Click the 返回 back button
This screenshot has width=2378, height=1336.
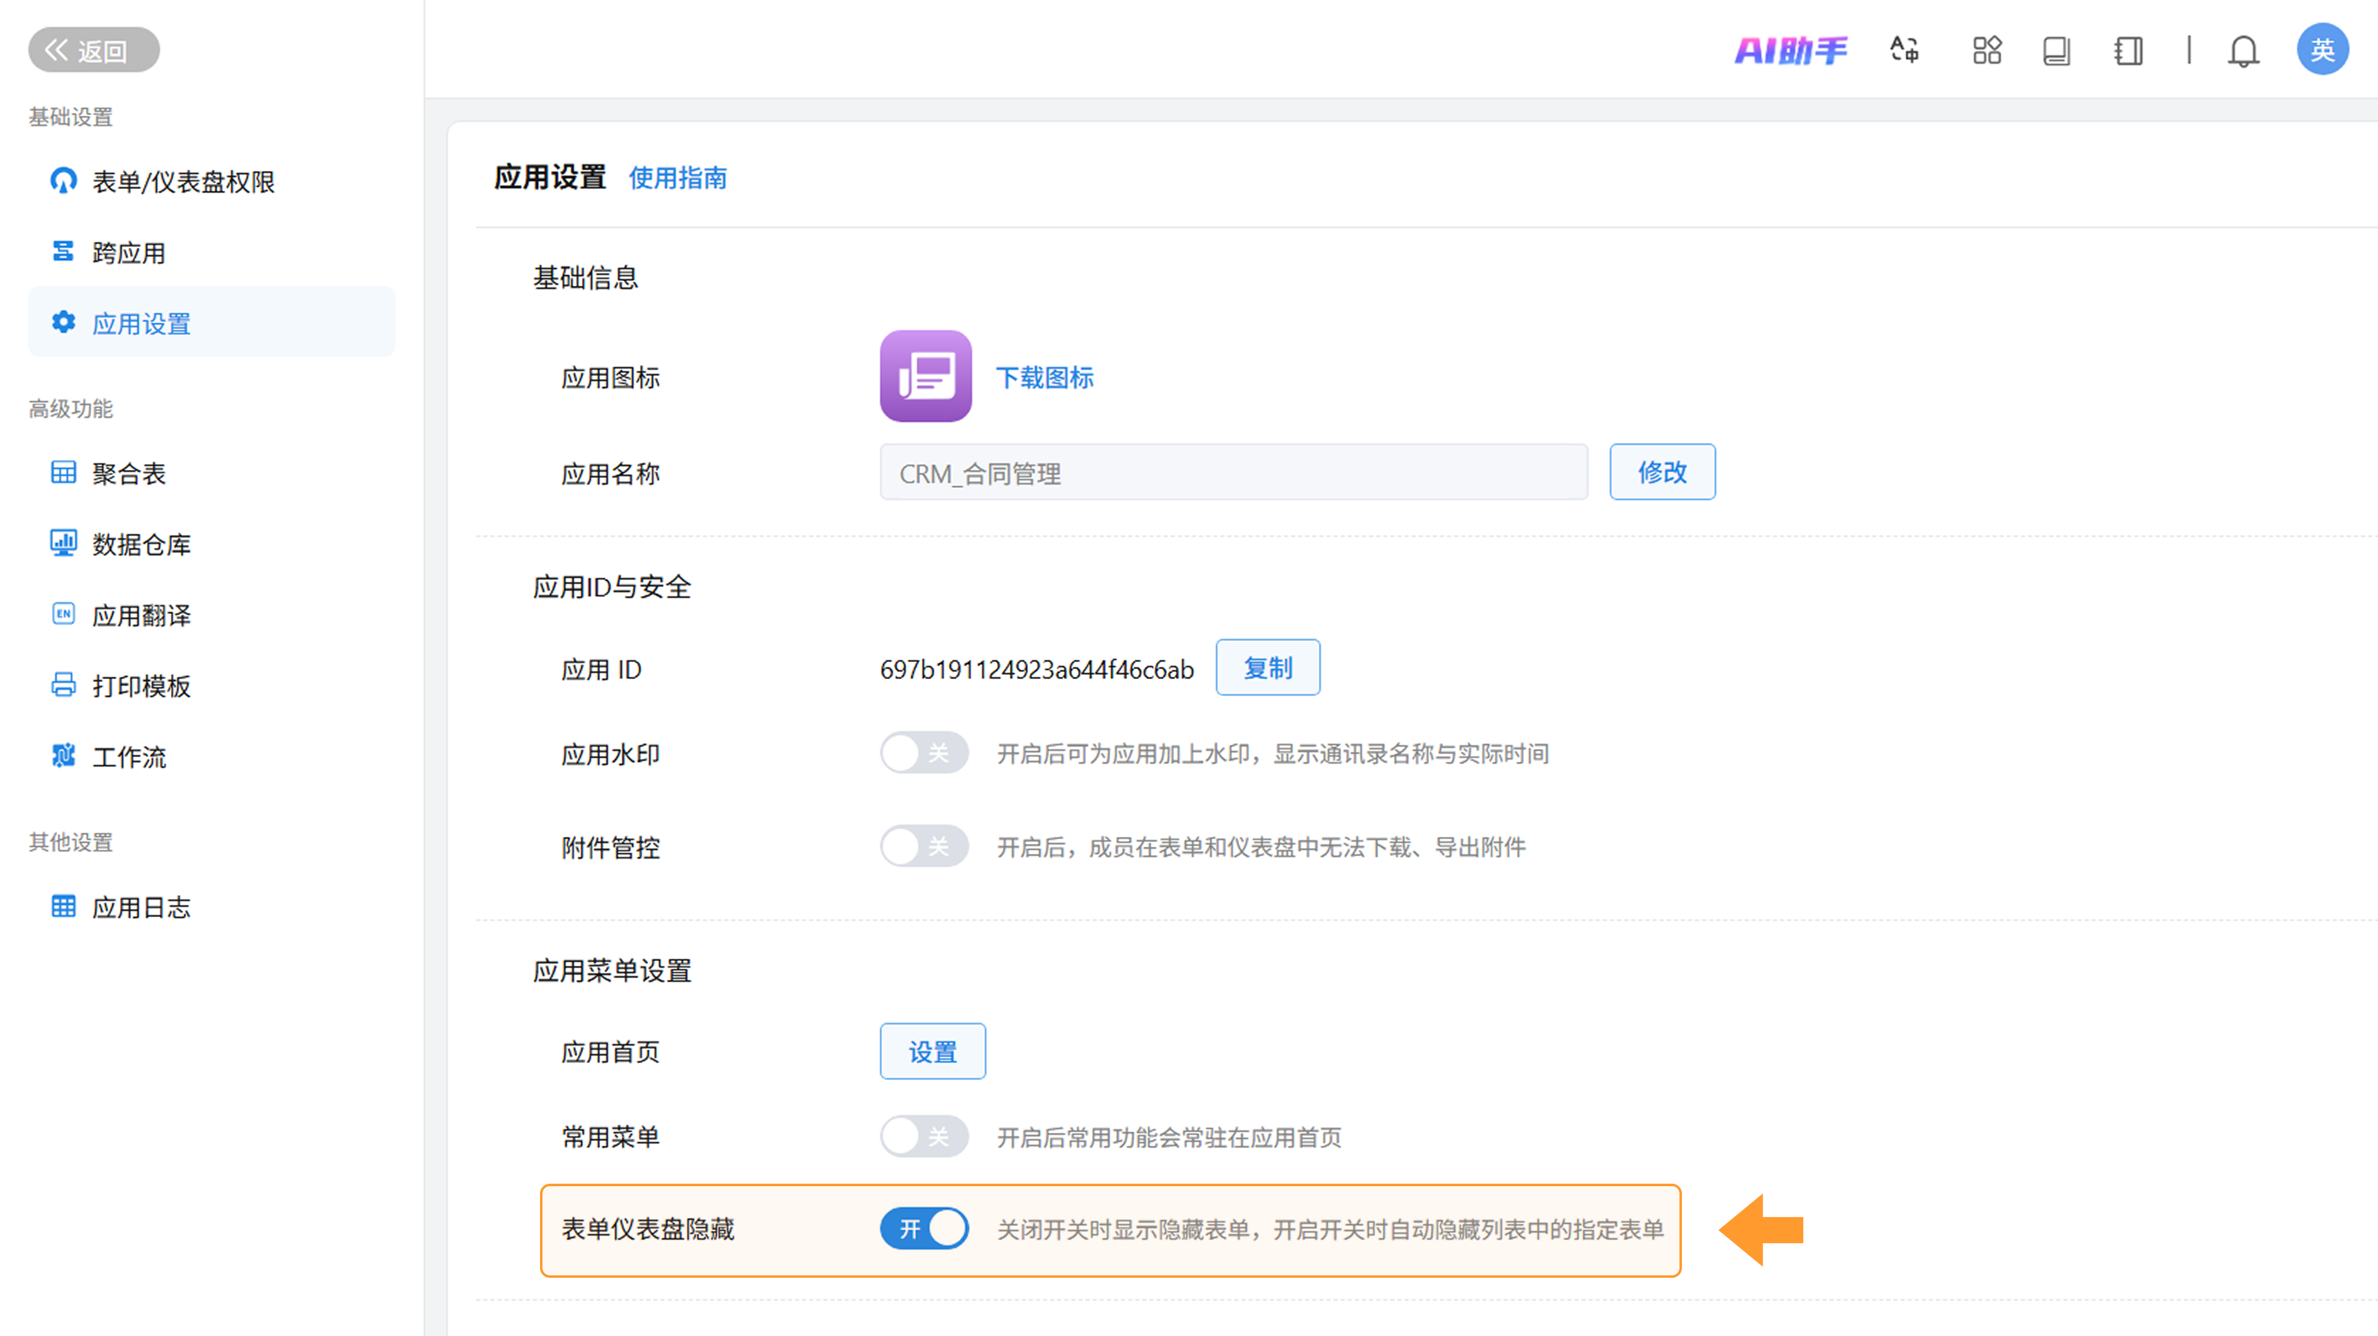(94, 50)
